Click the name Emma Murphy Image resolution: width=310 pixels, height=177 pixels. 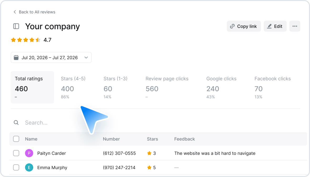pyautogui.click(x=52, y=168)
